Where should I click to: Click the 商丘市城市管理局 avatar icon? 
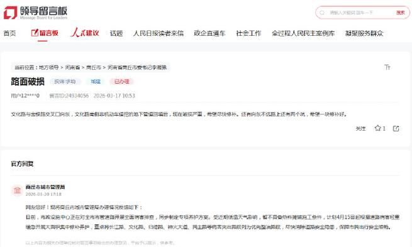coord(18,190)
